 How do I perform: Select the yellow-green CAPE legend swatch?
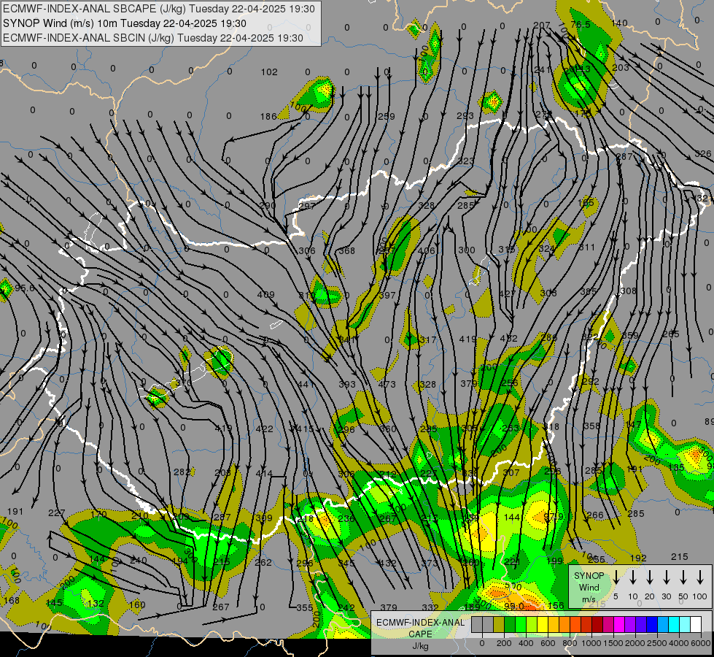pos(532,625)
